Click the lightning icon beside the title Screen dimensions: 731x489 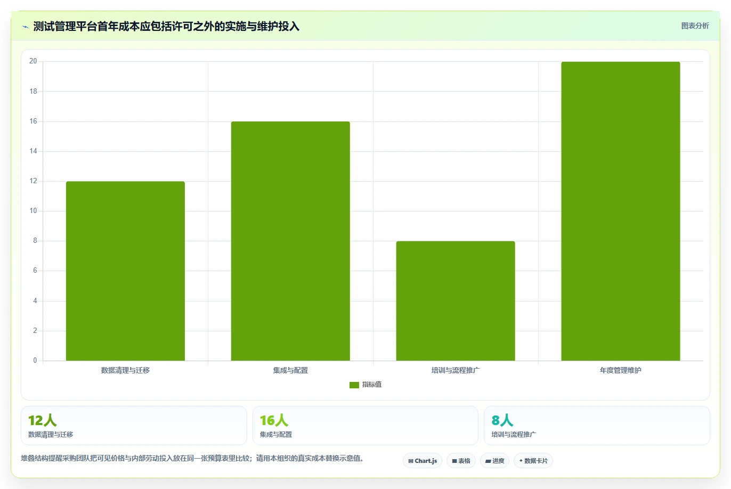pyautogui.click(x=25, y=27)
